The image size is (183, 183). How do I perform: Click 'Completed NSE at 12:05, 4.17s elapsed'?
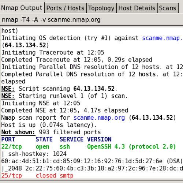tap(65, 111)
